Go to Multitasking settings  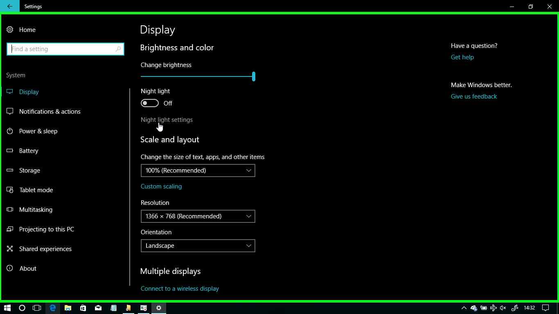click(36, 210)
